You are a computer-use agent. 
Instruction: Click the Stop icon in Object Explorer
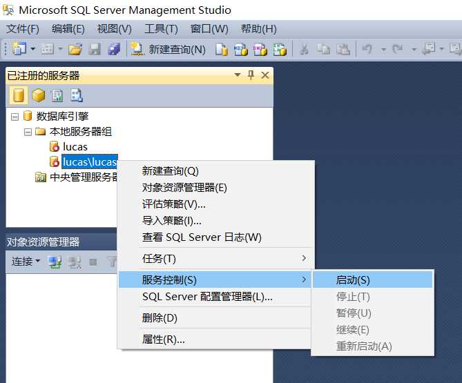click(93, 262)
